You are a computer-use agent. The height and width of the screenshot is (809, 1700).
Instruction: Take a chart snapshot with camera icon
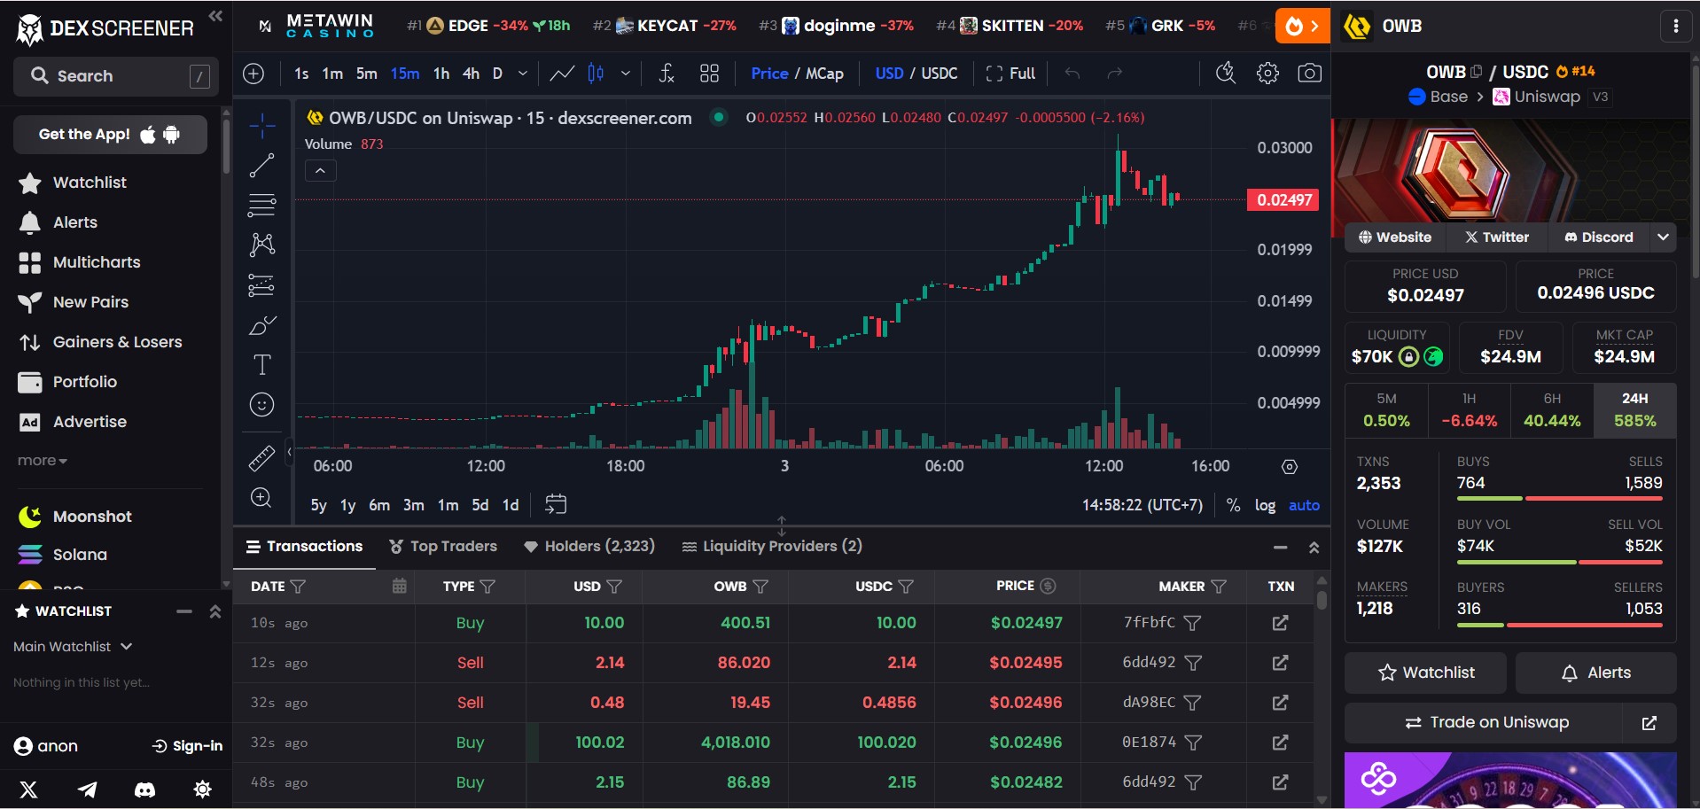pos(1309,74)
